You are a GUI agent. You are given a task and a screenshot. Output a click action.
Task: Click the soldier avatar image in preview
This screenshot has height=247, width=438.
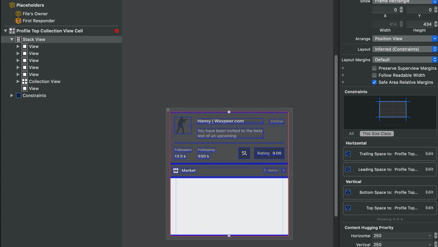pyautogui.click(x=183, y=126)
